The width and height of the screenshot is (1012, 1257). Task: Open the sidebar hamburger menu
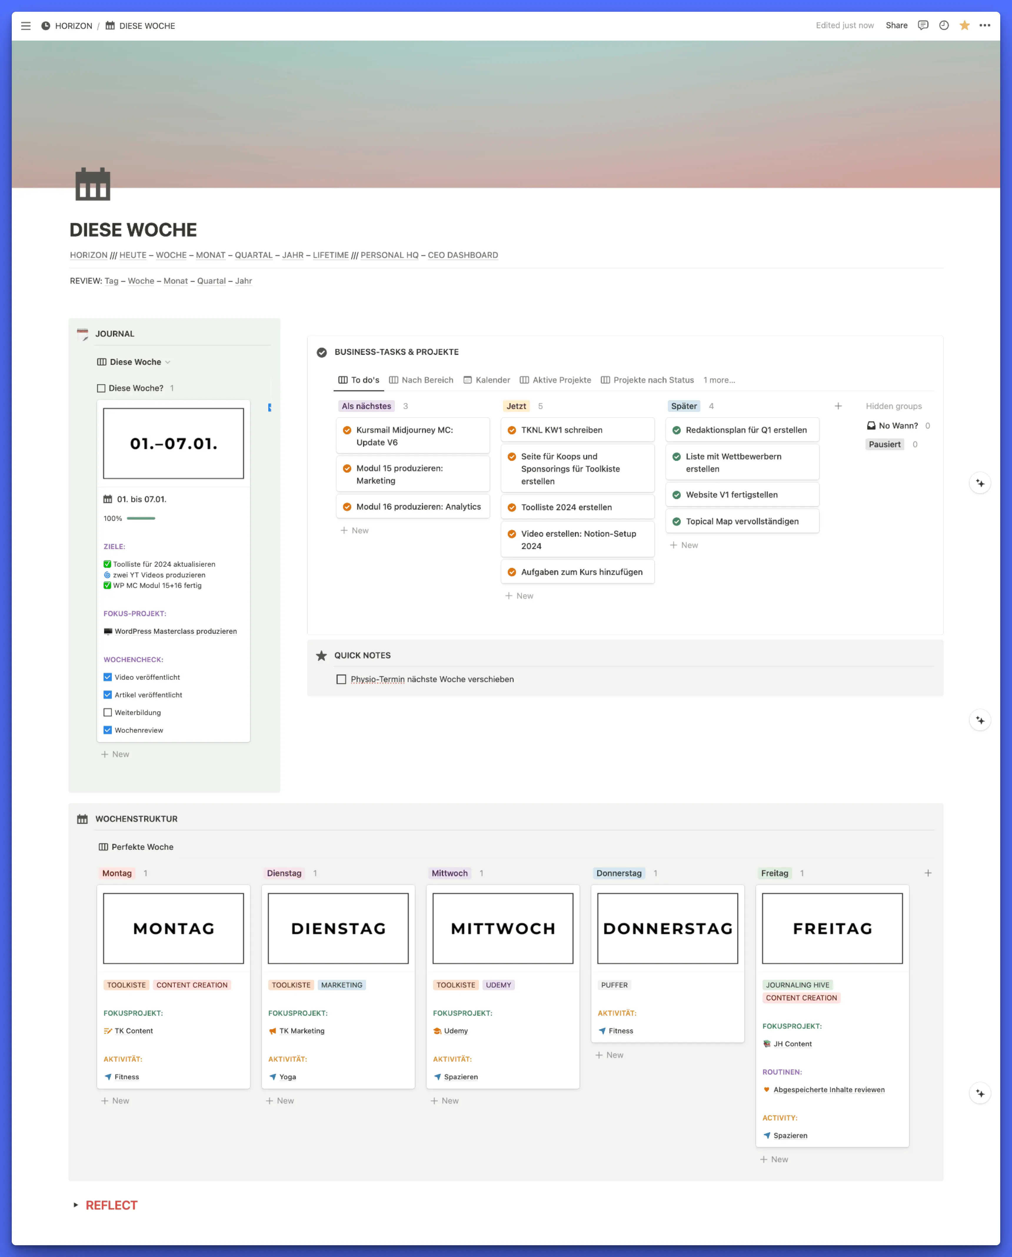click(26, 26)
